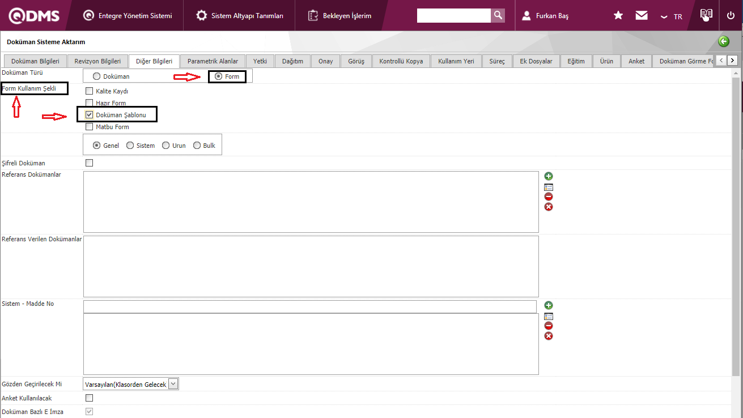
Task: Open the Ek Dosyalar tab
Action: pos(536,61)
